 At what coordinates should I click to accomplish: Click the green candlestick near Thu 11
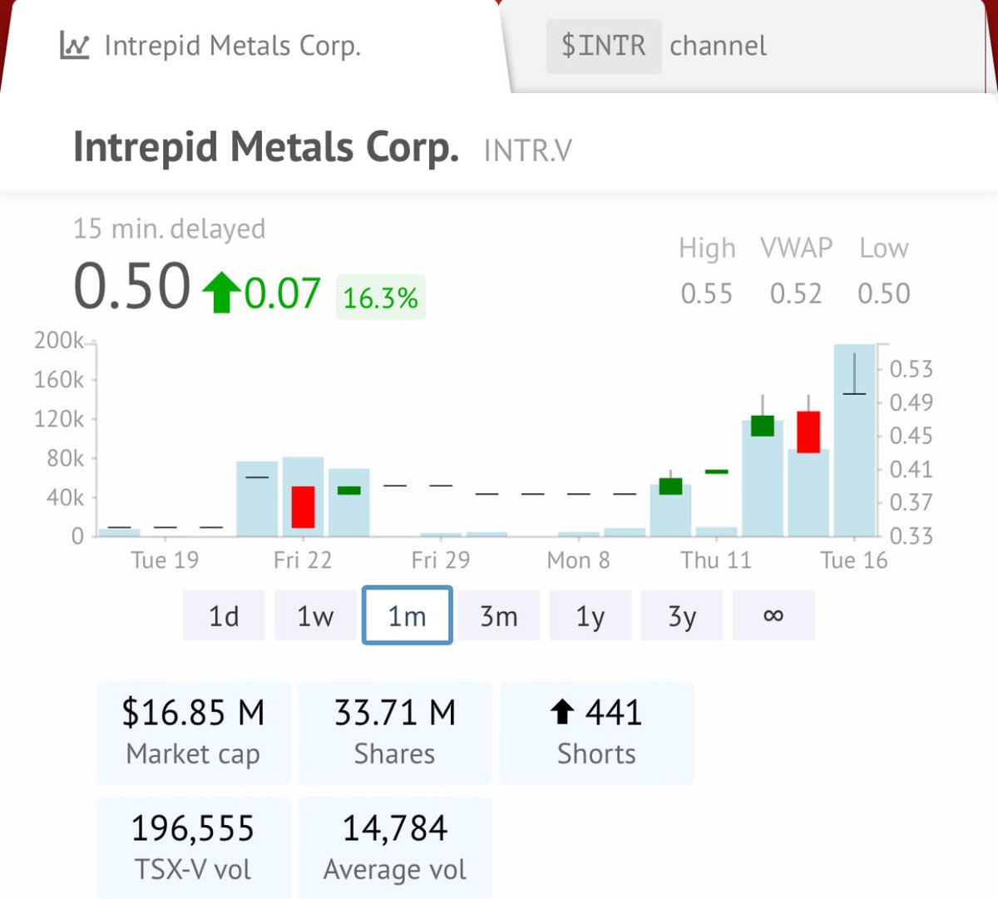[x=669, y=485]
